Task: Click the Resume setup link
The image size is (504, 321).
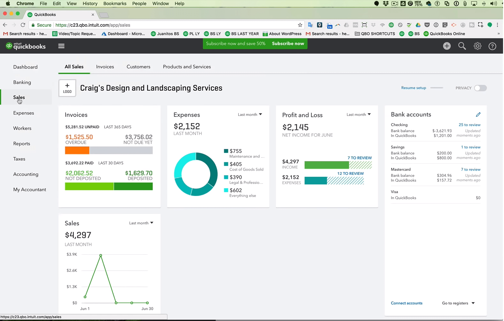Action: tap(413, 88)
